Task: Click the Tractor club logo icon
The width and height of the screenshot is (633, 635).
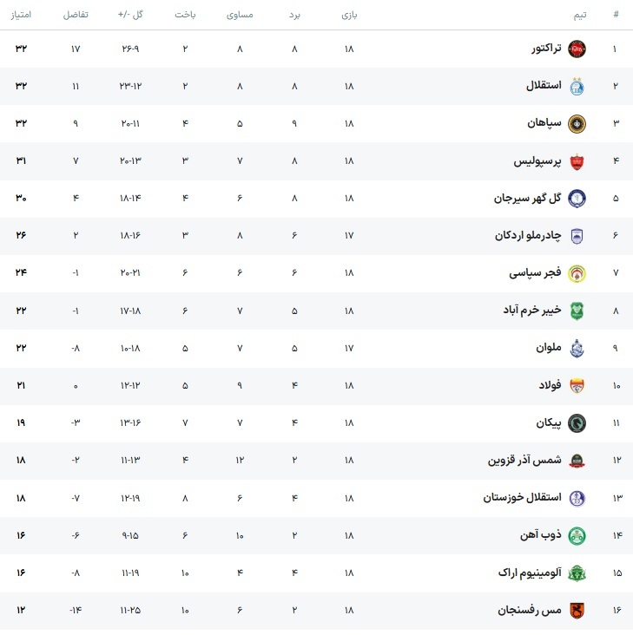Action: [x=577, y=49]
